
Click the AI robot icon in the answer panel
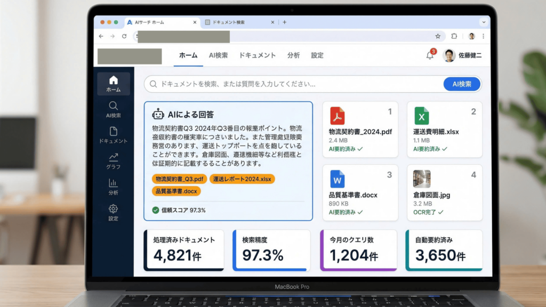[x=158, y=114]
